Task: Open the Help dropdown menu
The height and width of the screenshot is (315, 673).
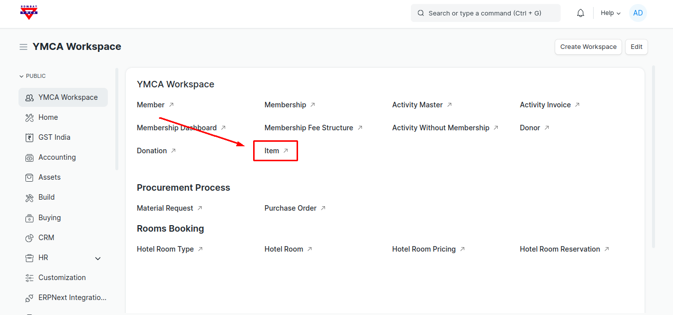Action: click(x=610, y=13)
